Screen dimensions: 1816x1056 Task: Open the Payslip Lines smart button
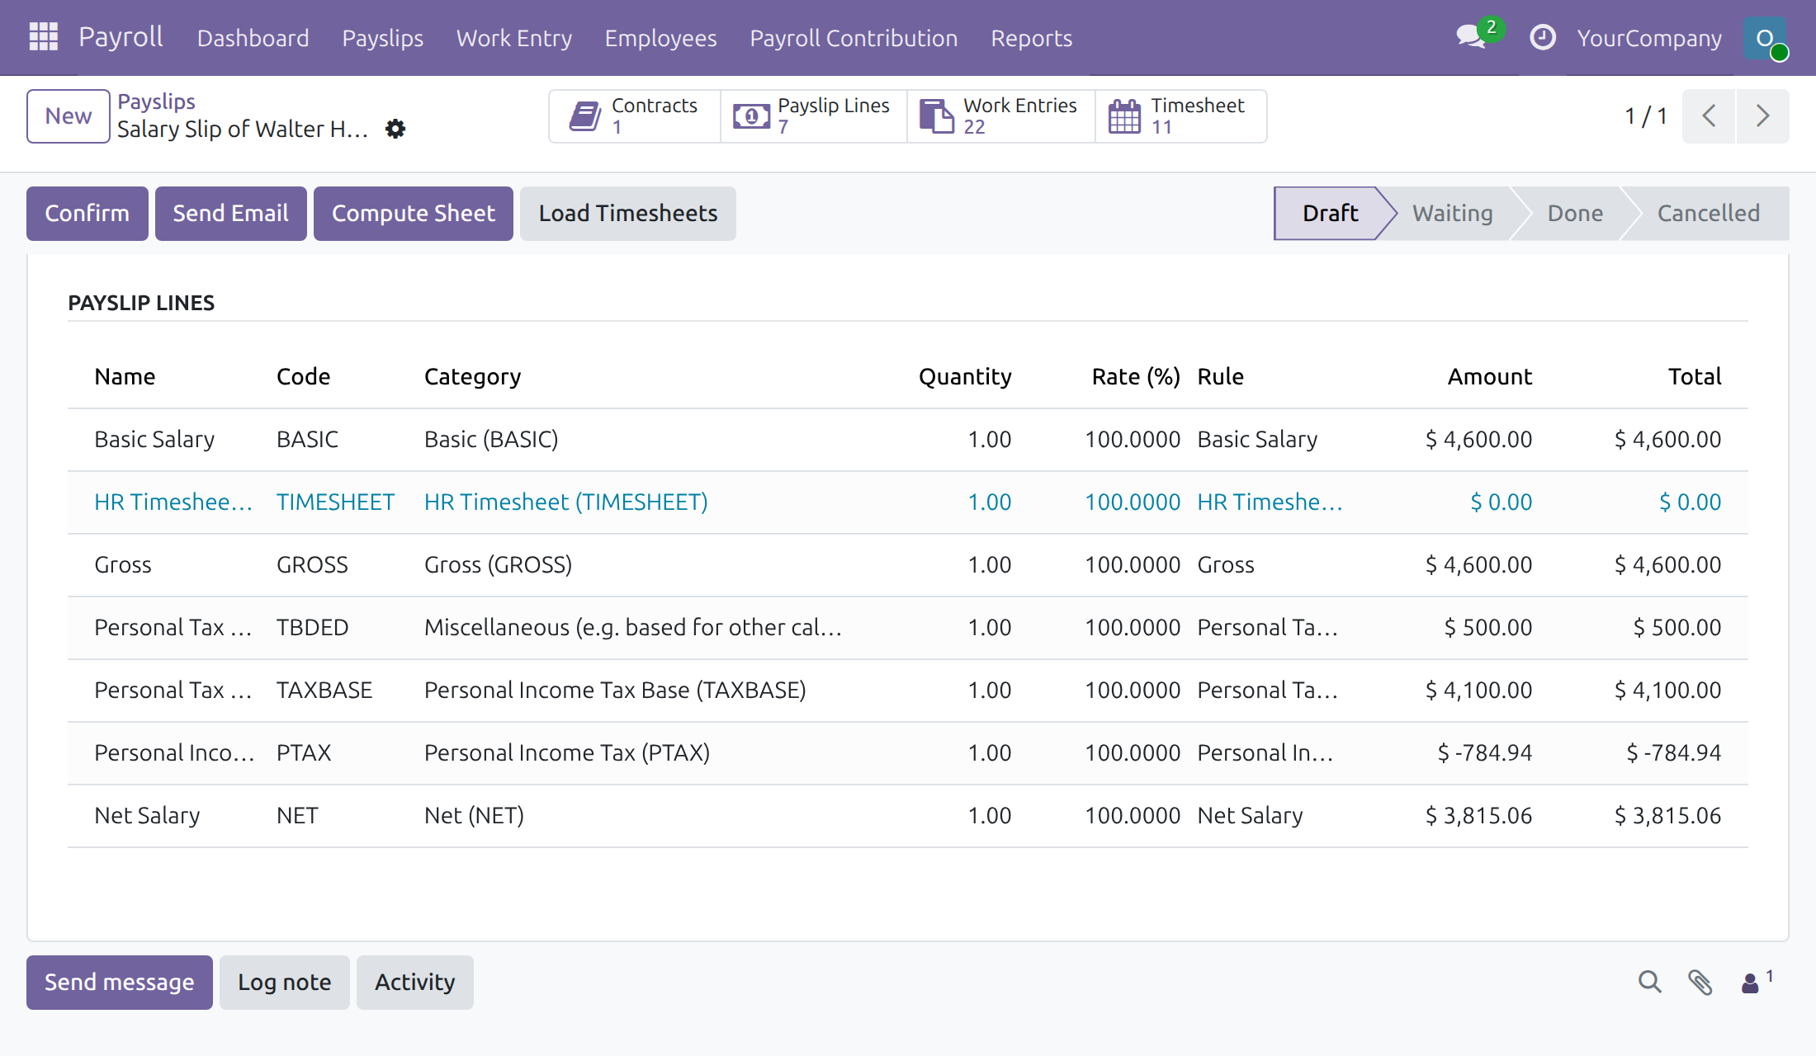(x=813, y=116)
